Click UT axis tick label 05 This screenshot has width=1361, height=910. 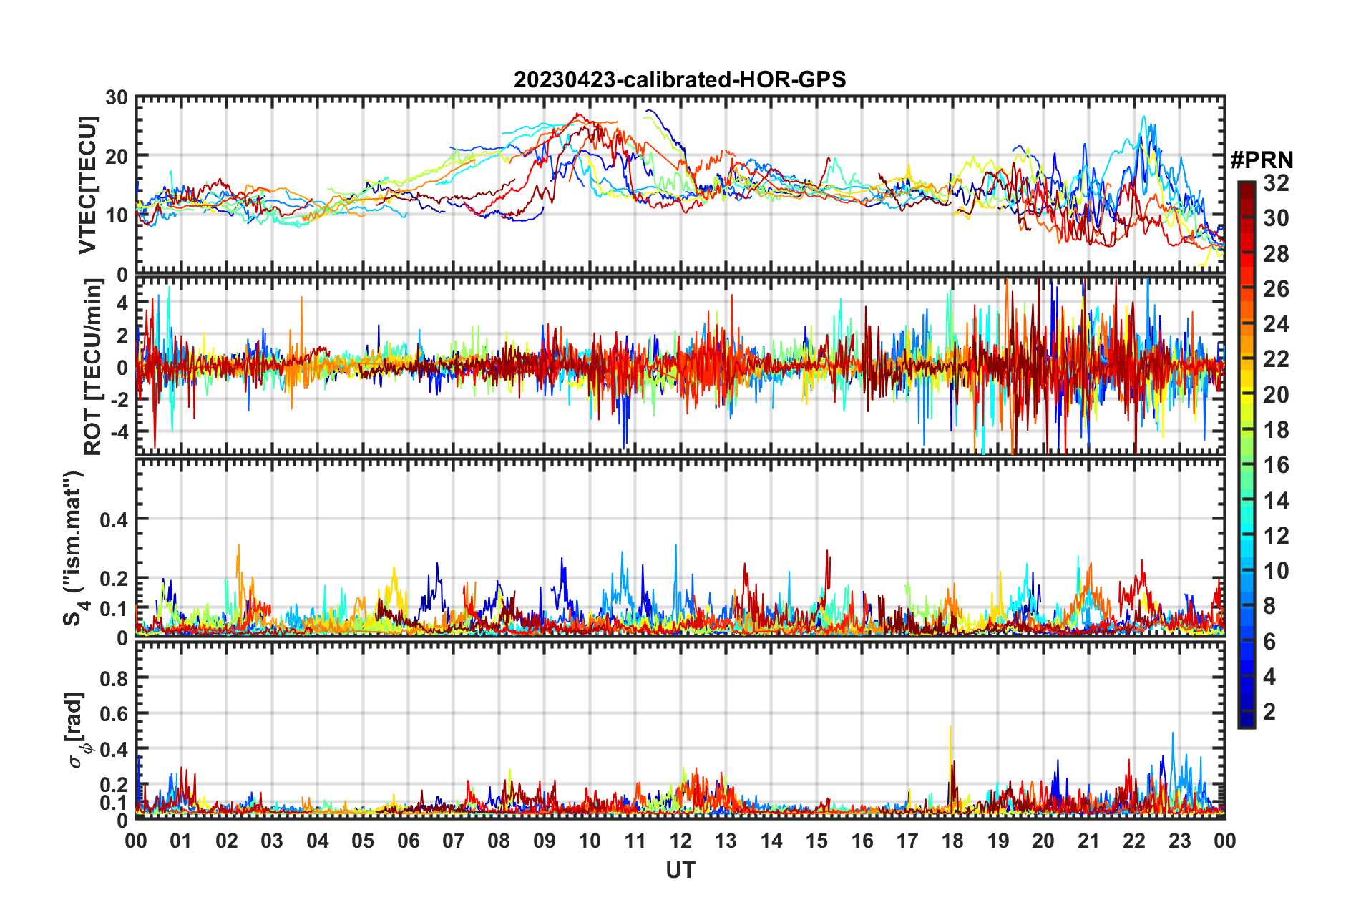click(x=363, y=841)
